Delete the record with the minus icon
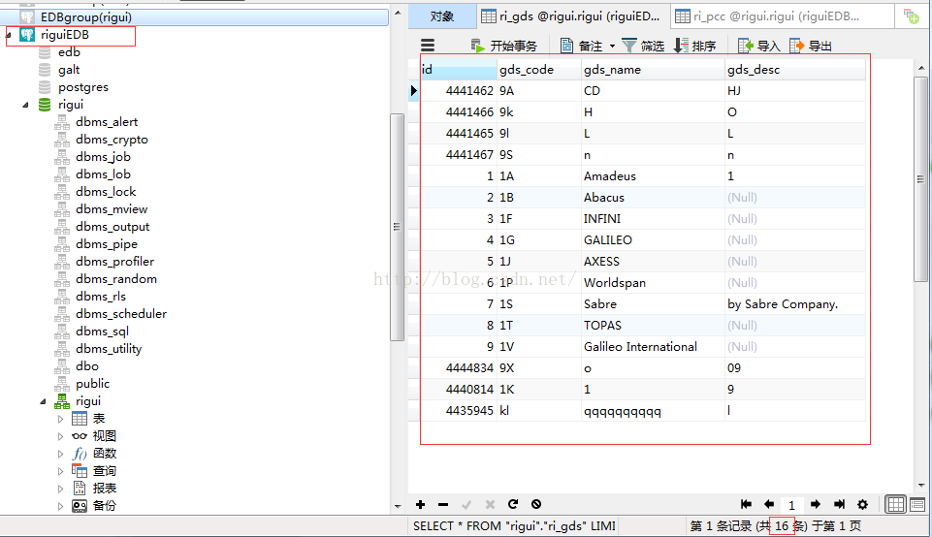This screenshot has width=932, height=537. (x=443, y=504)
